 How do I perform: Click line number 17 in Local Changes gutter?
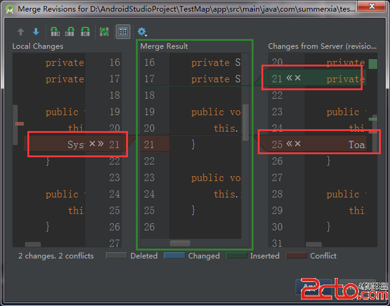pyautogui.click(x=114, y=79)
